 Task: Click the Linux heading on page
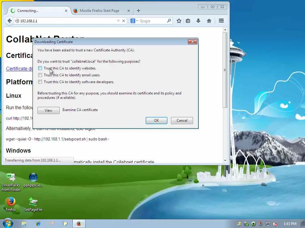14,96
